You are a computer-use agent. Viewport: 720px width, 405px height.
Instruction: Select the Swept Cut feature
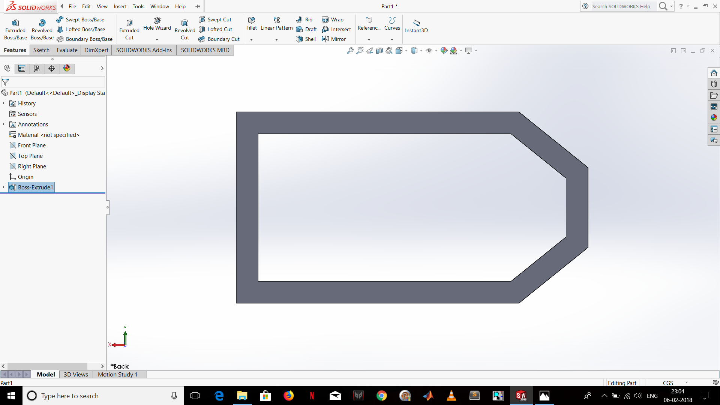click(x=215, y=19)
